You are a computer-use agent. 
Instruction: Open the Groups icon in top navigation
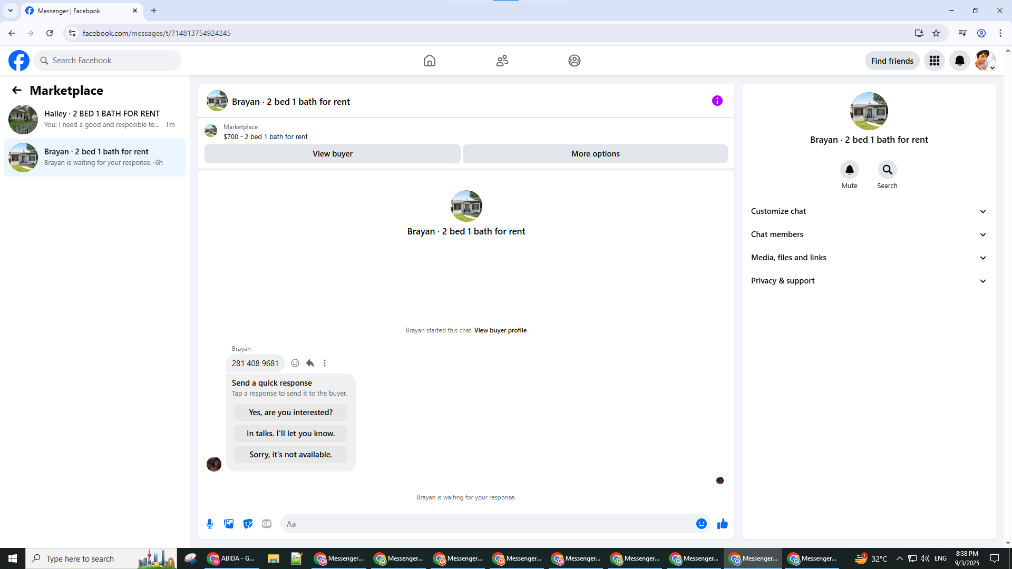click(575, 61)
